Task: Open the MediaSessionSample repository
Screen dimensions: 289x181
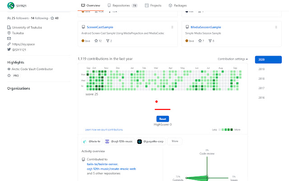Action: pos(206,27)
